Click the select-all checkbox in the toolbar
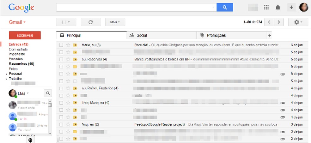Viewport: 311px width, 143px height. (64, 22)
